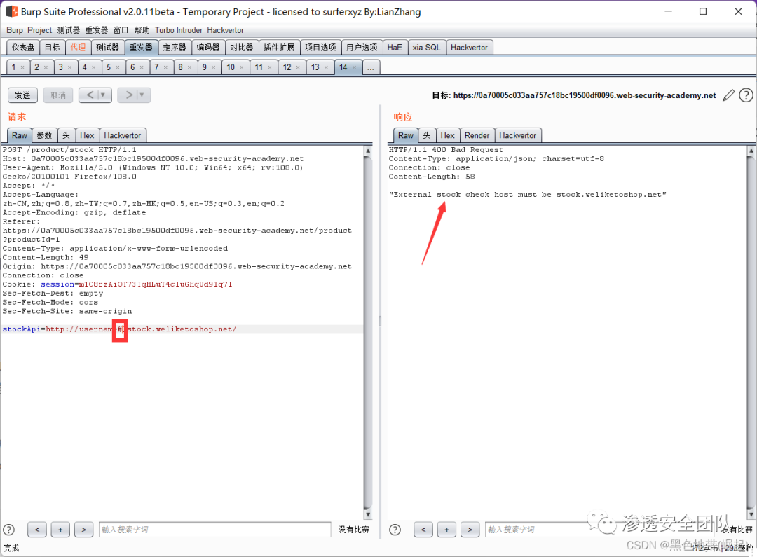The image size is (757, 557).
Task: Click response search plus options button
Action: click(446, 530)
